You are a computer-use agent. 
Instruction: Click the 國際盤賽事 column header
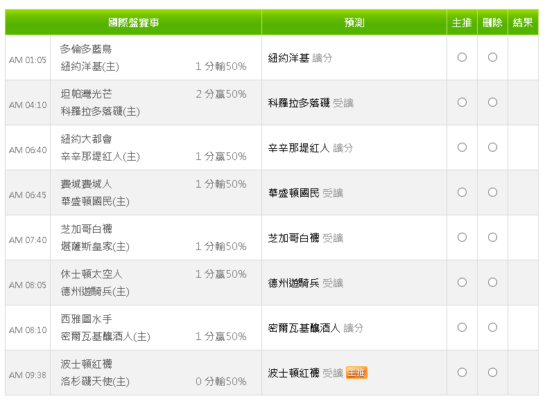click(x=133, y=23)
